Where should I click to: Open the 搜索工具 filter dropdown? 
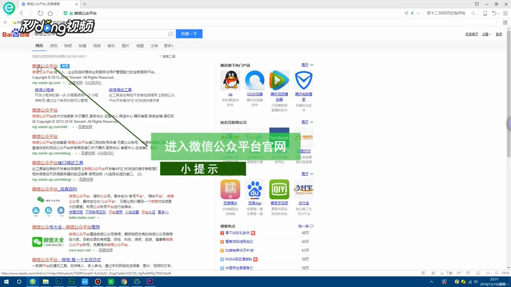pyautogui.click(x=167, y=57)
